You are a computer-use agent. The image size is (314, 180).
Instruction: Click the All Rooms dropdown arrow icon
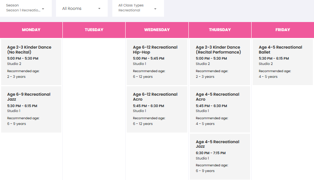click(x=99, y=9)
